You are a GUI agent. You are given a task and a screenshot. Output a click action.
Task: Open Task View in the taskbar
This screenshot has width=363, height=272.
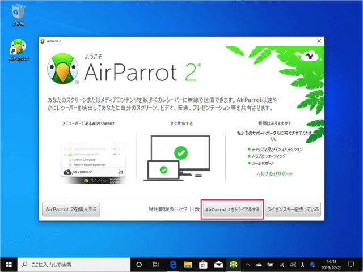click(156, 265)
